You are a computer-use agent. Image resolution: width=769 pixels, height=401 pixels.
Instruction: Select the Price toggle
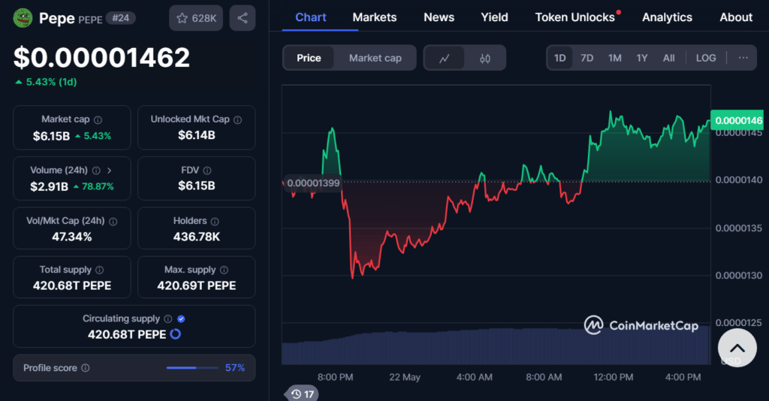(309, 58)
